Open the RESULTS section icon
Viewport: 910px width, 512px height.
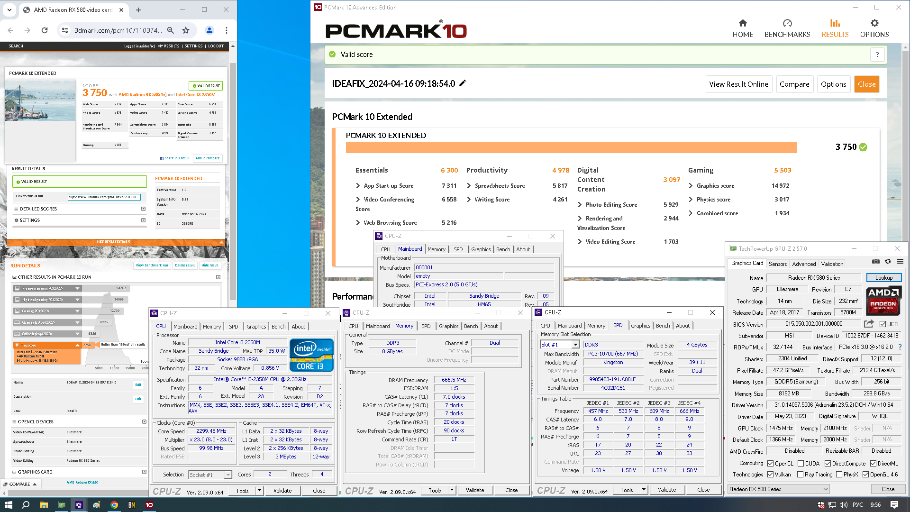click(x=835, y=23)
